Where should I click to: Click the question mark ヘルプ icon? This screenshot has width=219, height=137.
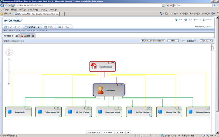pos(185,20)
